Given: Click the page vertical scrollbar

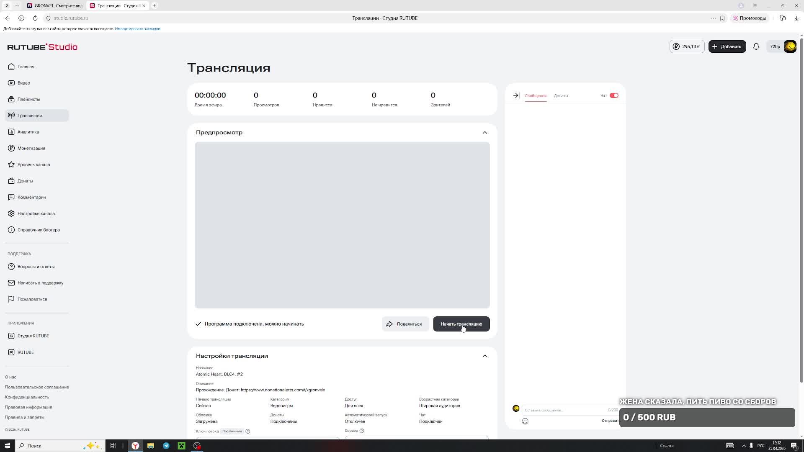Looking at the screenshot, I should pyautogui.click(x=801, y=209).
